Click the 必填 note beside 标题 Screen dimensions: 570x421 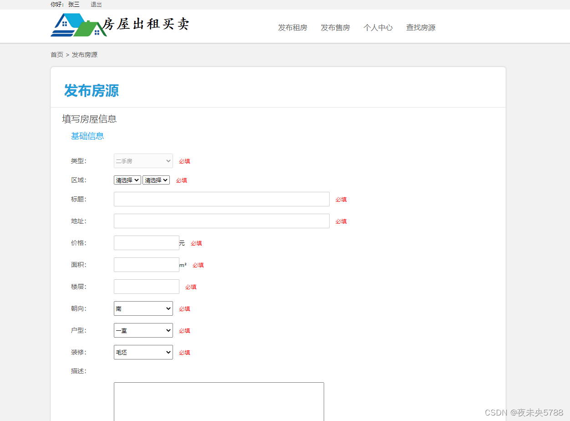(x=341, y=200)
